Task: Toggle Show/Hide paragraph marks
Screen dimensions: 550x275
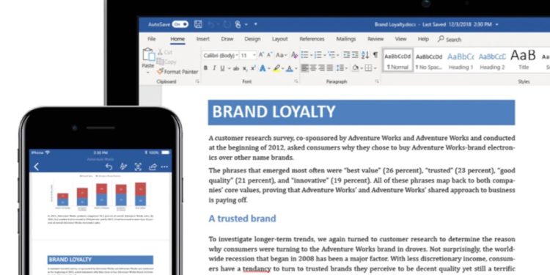Action: (375, 55)
